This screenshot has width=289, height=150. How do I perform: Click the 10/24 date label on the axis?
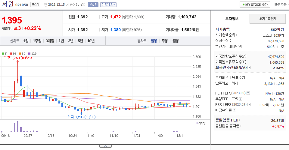coord(73,136)
